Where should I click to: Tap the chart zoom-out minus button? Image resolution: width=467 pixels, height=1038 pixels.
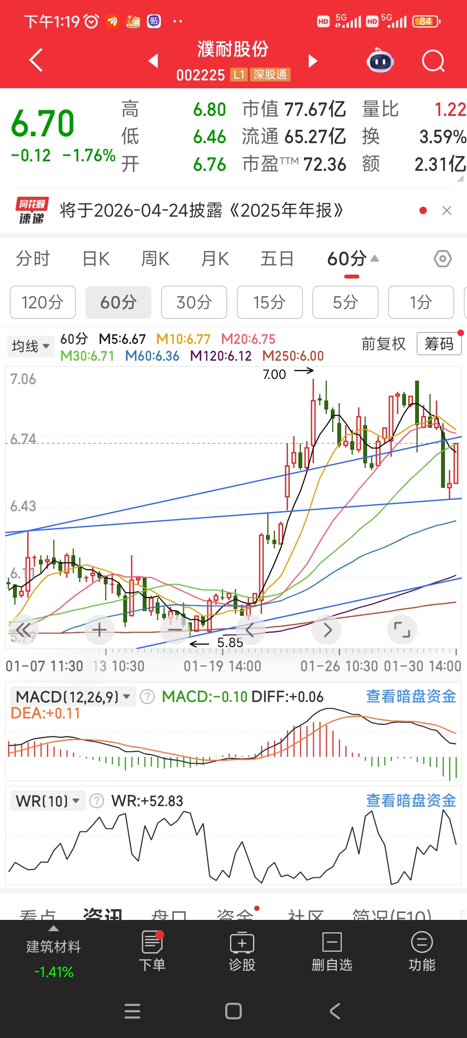[175, 630]
